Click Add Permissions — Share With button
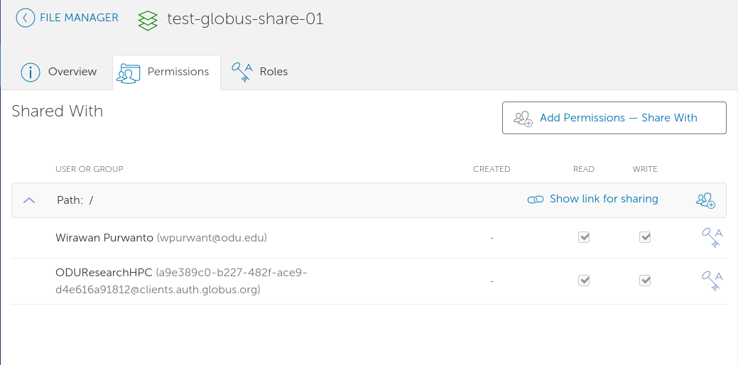The image size is (738, 365). click(614, 118)
